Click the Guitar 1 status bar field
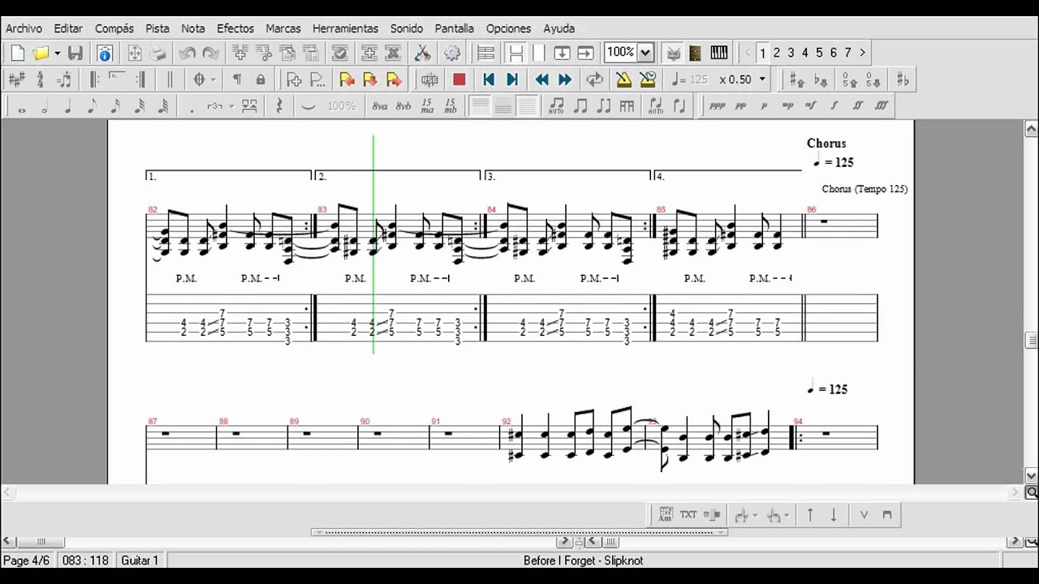1039x584 pixels. click(x=140, y=560)
